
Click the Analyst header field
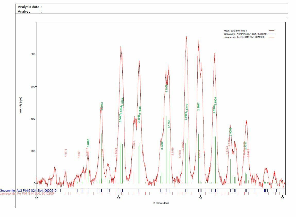[x=24, y=11]
